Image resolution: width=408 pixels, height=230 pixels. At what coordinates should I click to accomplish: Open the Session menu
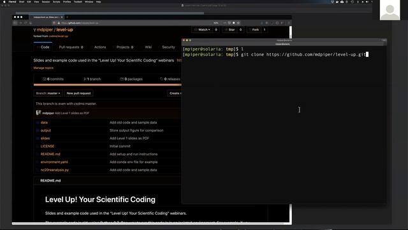click(46, 1)
